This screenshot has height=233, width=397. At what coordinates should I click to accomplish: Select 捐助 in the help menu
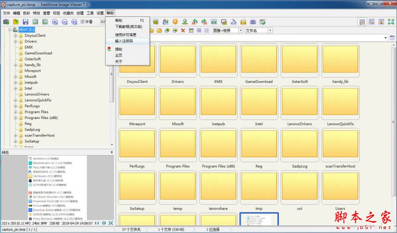(x=128, y=50)
